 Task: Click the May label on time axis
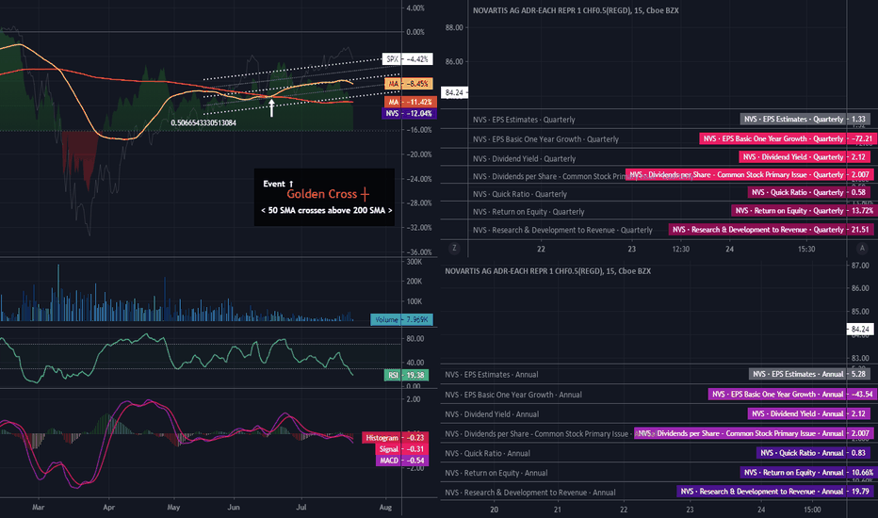173,508
